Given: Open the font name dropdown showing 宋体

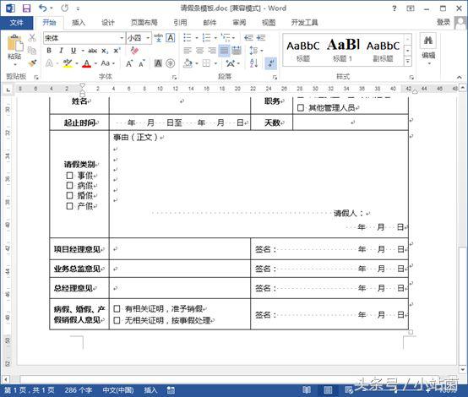Looking at the screenshot, I should click(x=84, y=38).
